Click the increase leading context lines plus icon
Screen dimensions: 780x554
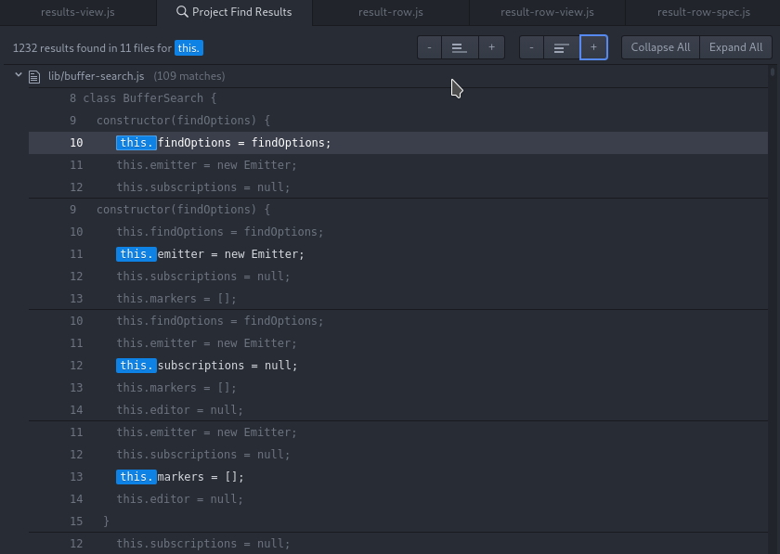coord(491,47)
